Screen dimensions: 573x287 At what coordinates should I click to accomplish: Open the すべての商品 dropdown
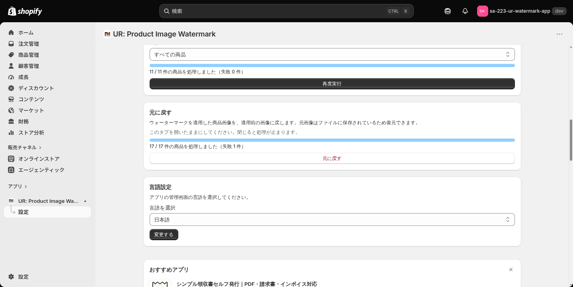(x=332, y=54)
